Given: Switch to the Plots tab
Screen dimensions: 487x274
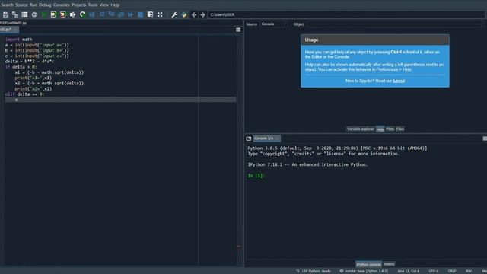Looking at the screenshot, I should click(x=390, y=129).
